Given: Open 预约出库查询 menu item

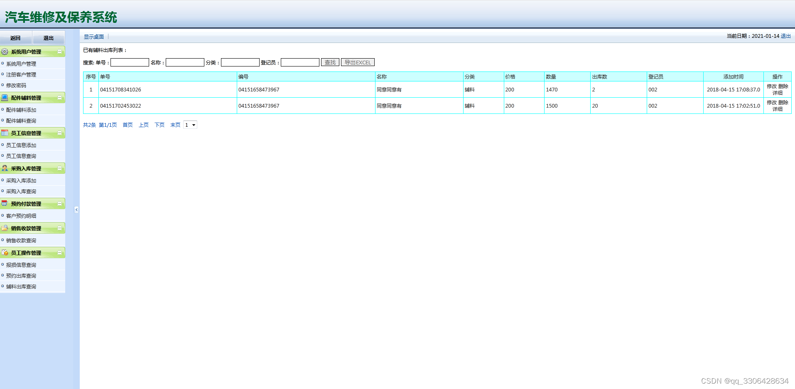Looking at the screenshot, I should coord(21,276).
